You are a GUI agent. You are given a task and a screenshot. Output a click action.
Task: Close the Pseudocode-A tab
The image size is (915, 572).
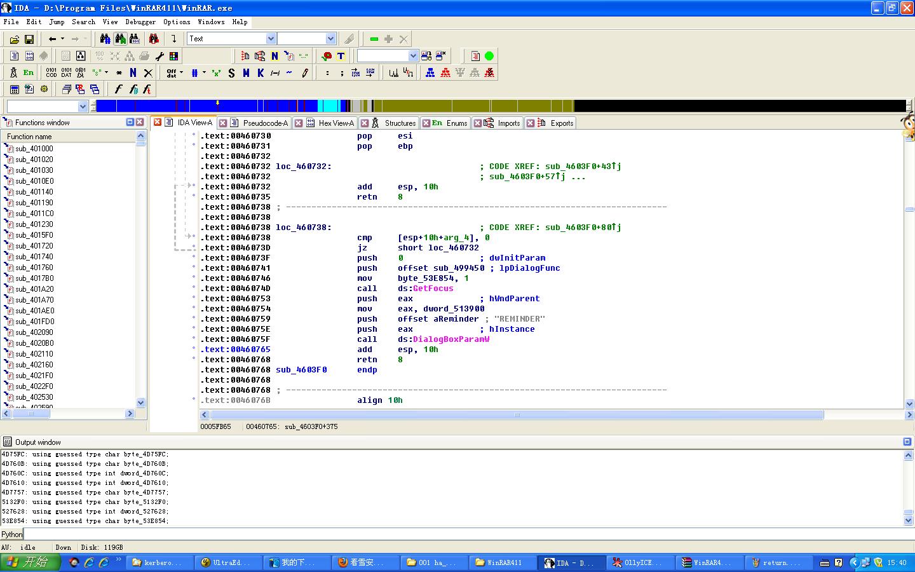click(x=223, y=123)
